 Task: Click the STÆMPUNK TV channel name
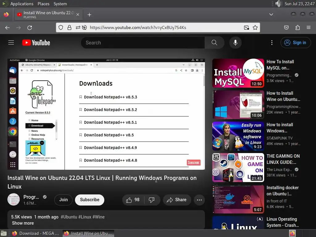coord(279,138)
